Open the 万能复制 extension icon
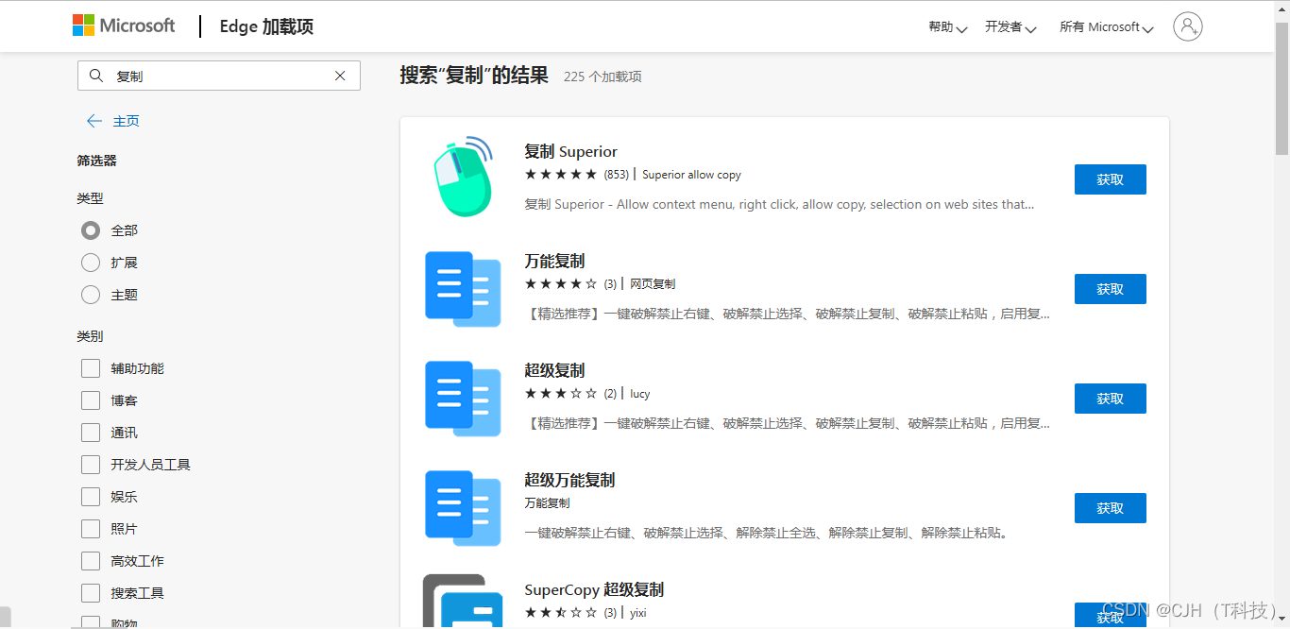The height and width of the screenshot is (629, 1290). 463,289
